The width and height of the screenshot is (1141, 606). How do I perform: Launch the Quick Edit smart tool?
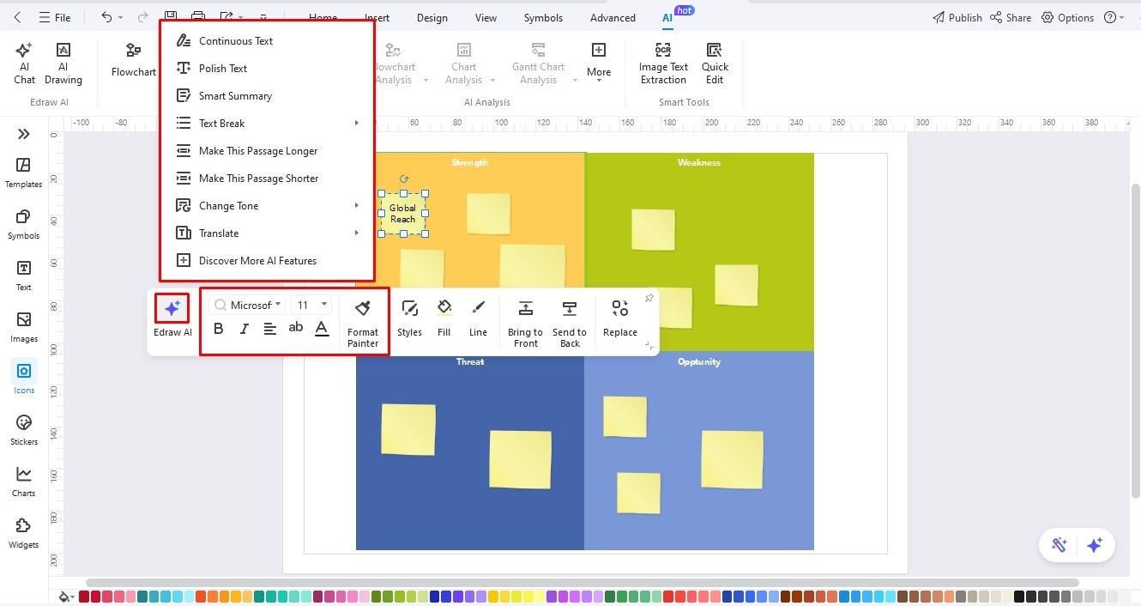click(x=715, y=64)
